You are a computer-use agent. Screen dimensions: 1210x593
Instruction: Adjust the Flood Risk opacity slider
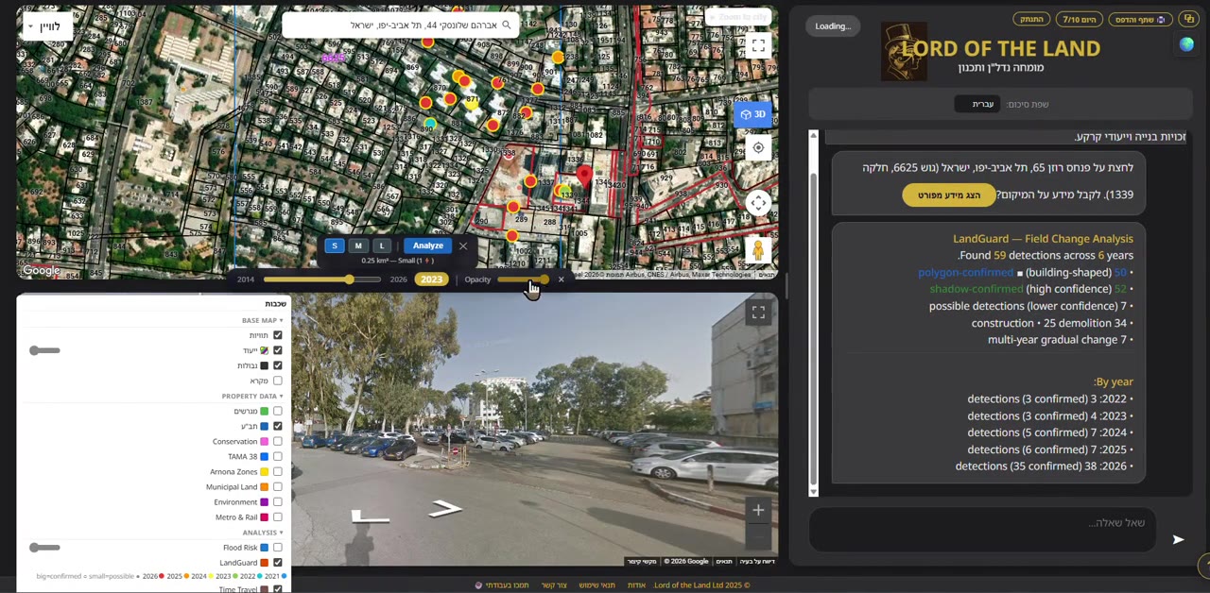[x=44, y=547]
